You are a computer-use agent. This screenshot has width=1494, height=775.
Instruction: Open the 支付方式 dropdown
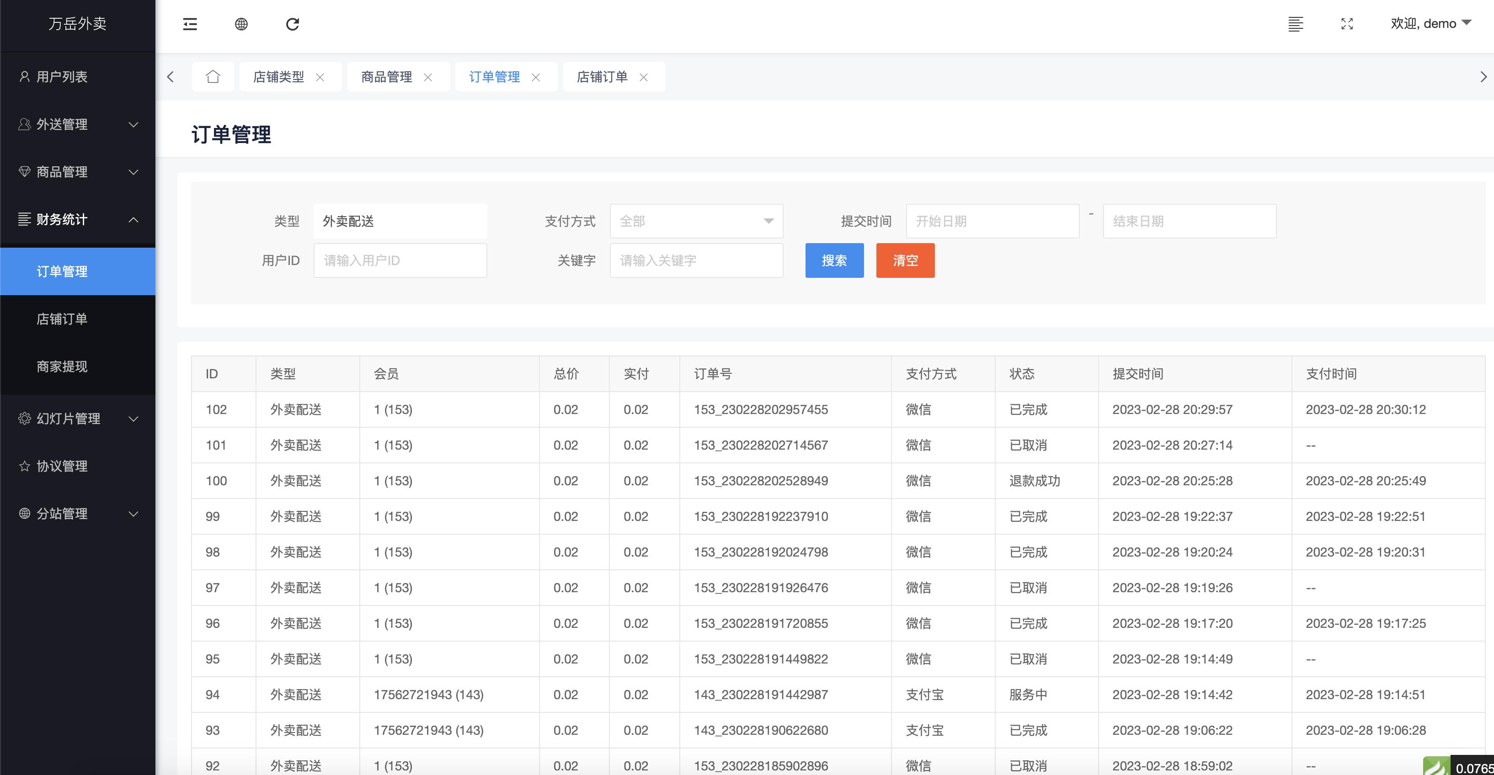pos(696,221)
